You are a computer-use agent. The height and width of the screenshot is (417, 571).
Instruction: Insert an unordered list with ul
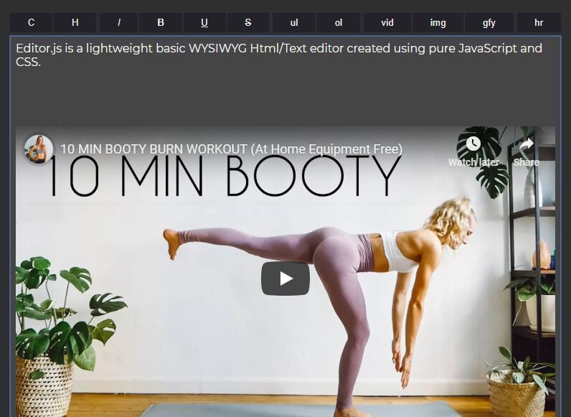pos(294,22)
